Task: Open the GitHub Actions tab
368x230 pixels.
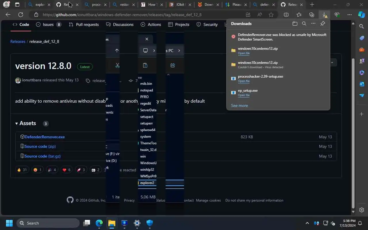Action: click(151, 24)
